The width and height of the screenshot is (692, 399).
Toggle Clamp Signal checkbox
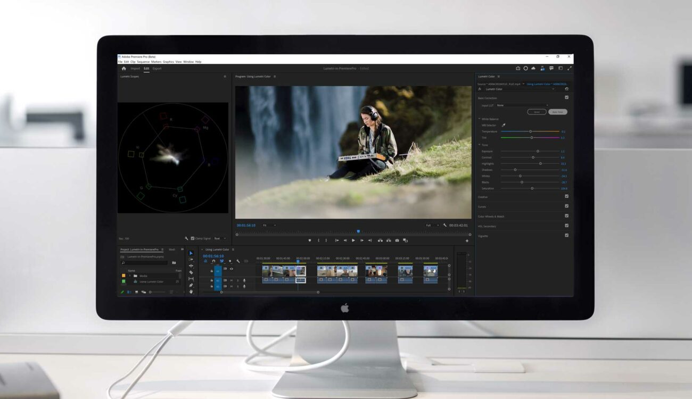coord(193,238)
